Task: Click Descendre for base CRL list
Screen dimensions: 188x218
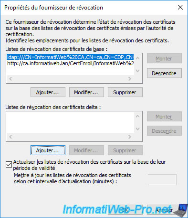Action: pos(164,73)
